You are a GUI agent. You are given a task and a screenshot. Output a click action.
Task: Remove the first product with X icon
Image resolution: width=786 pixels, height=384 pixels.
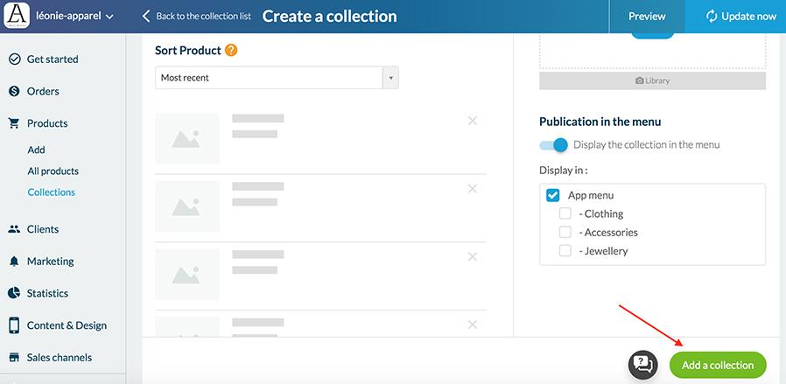[473, 121]
